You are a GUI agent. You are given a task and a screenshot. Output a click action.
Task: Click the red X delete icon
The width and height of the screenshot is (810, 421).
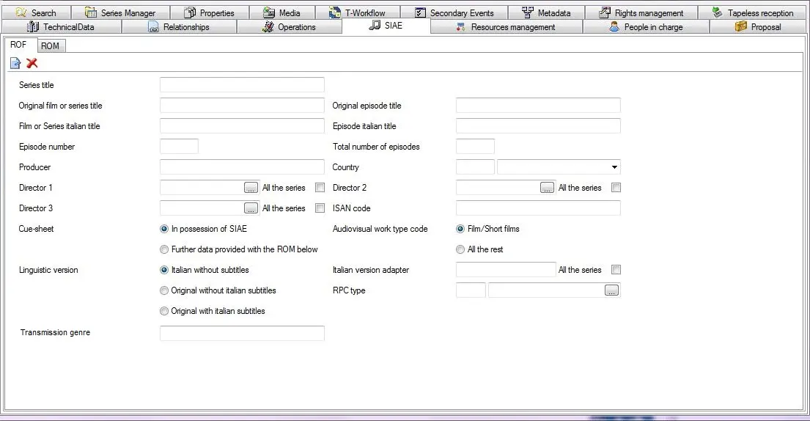(32, 64)
